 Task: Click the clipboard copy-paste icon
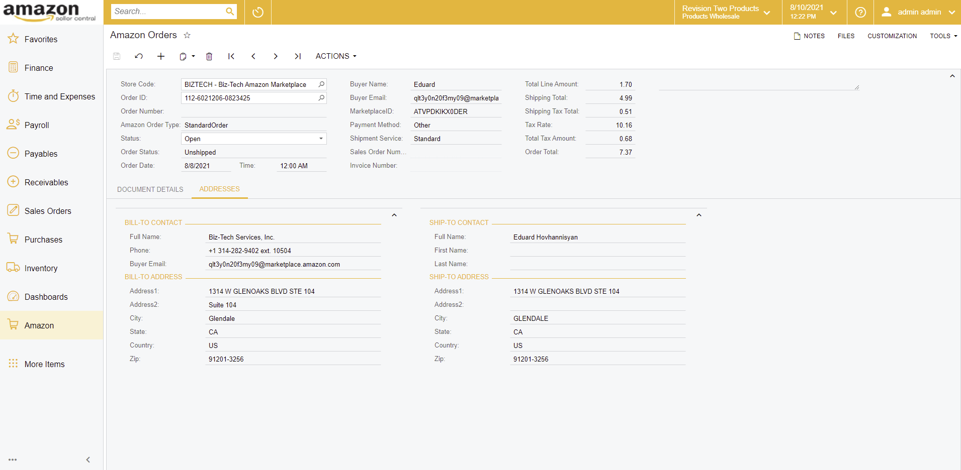click(183, 56)
